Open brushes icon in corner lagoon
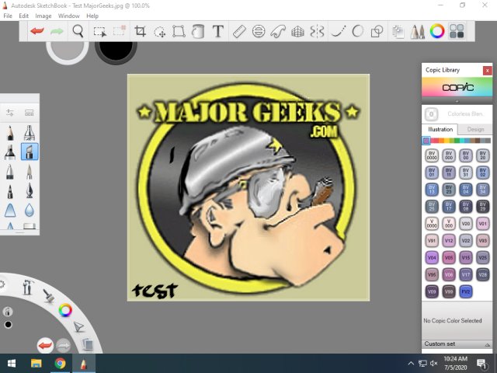497x373 pixels. coord(48,295)
